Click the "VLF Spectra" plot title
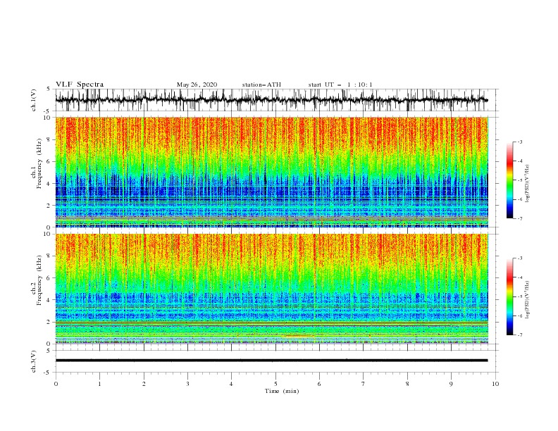This screenshot has width=558, height=431. coord(80,85)
